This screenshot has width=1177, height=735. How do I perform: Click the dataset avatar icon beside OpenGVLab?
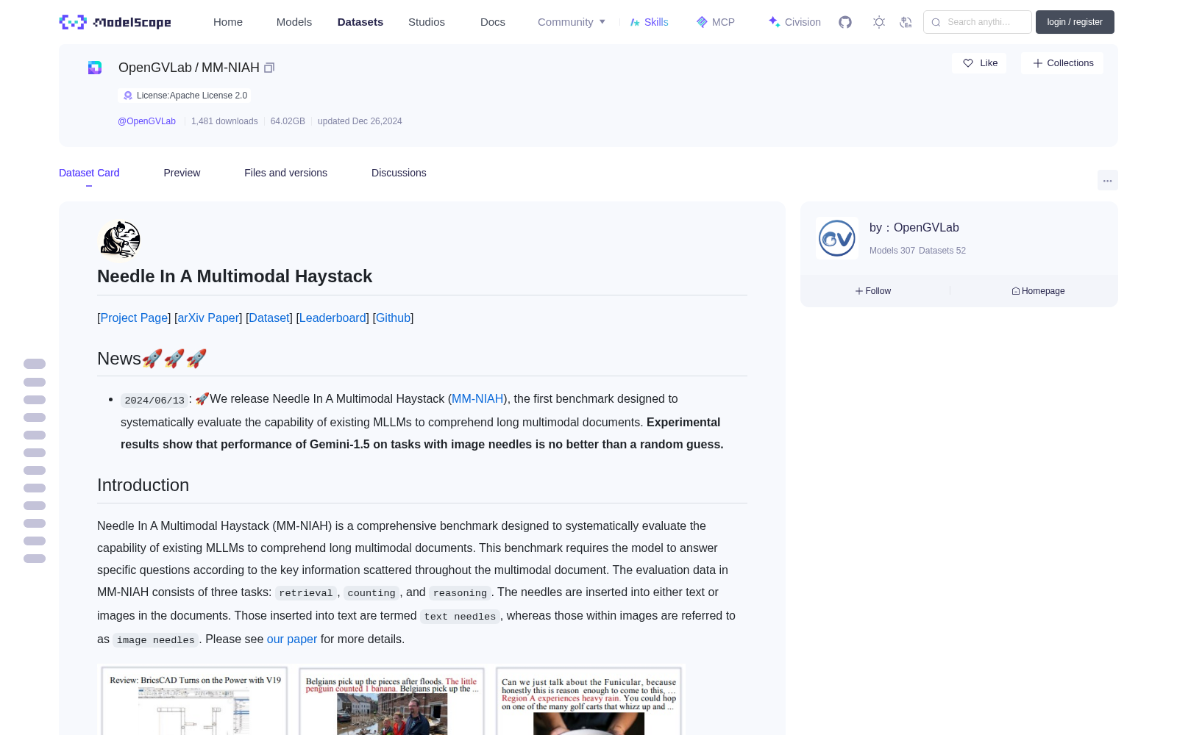pyautogui.click(x=95, y=68)
